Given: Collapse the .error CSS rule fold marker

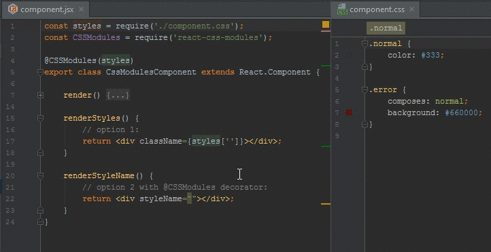Looking at the screenshot, I should coord(365,90).
